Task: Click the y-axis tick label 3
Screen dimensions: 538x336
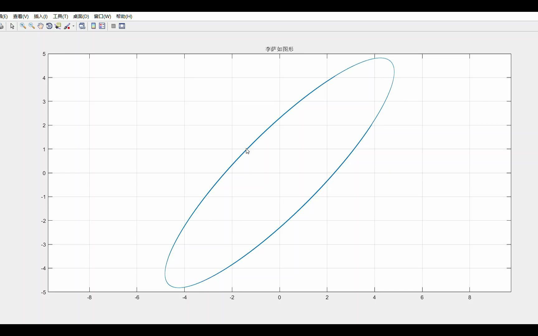Action: pyautogui.click(x=44, y=102)
